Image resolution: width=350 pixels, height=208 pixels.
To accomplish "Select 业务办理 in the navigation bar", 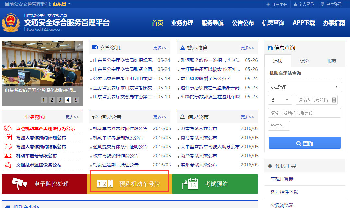I will [182, 23].
